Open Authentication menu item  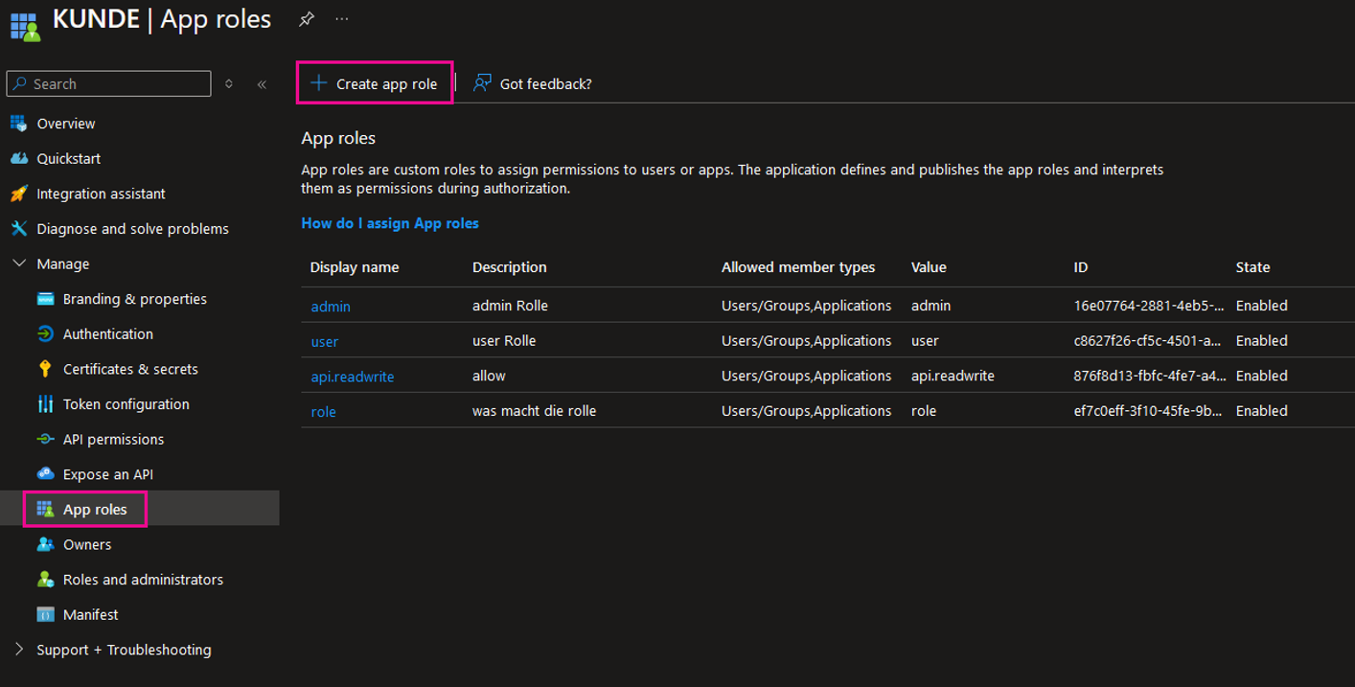[x=107, y=334]
